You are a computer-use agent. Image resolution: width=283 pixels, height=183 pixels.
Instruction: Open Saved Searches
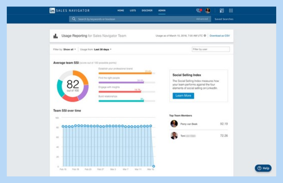point(224,19)
